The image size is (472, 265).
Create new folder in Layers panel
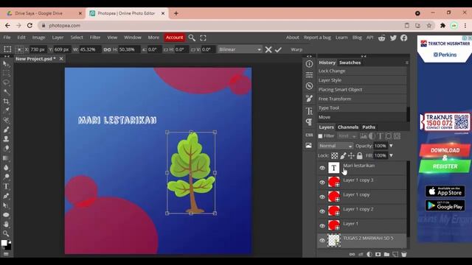(386, 254)
